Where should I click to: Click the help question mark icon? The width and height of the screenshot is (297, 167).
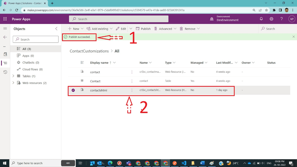(x=282, y=19)
